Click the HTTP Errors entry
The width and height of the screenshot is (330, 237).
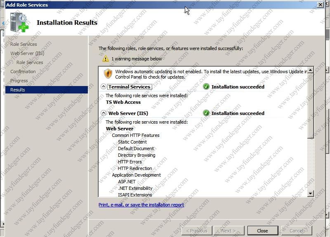tap(130, 162)
